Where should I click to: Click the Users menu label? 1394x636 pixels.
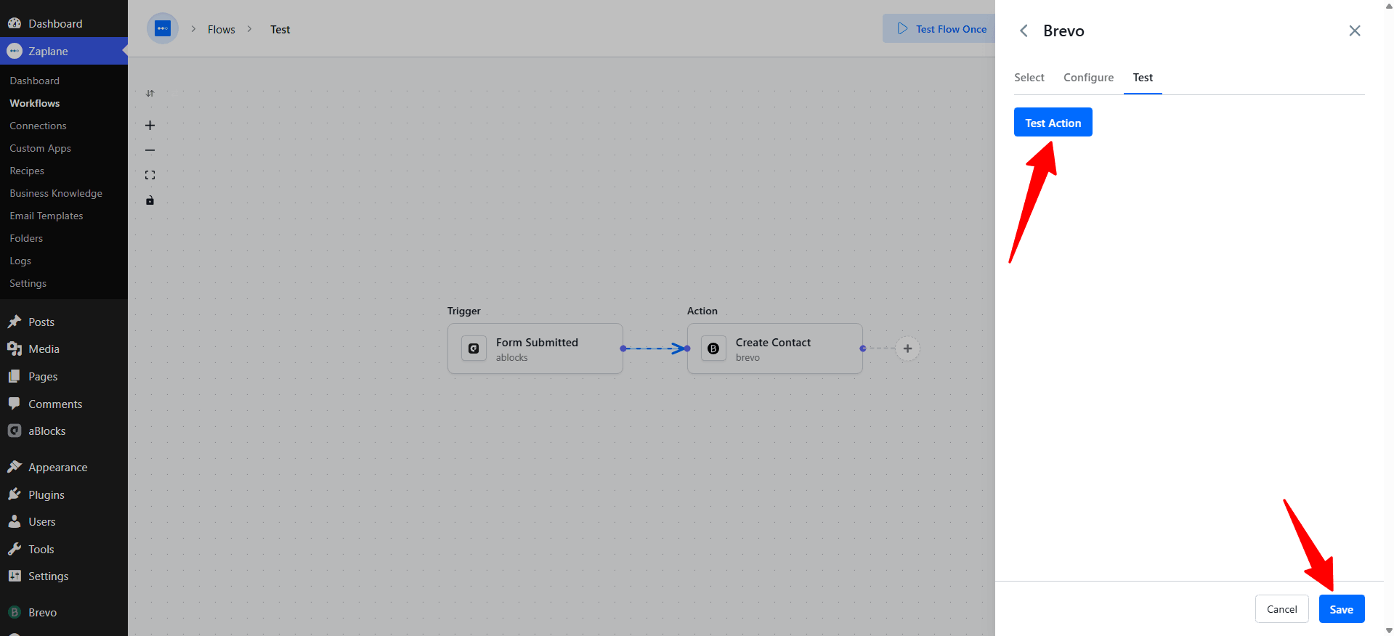(42, 522)
